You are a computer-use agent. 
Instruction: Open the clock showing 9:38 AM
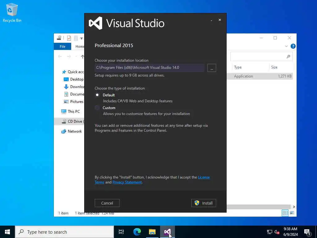[x=290, y=232]
